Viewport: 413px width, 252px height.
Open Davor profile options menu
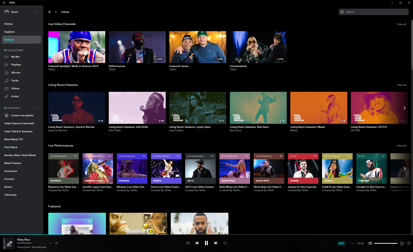point(37,12)
